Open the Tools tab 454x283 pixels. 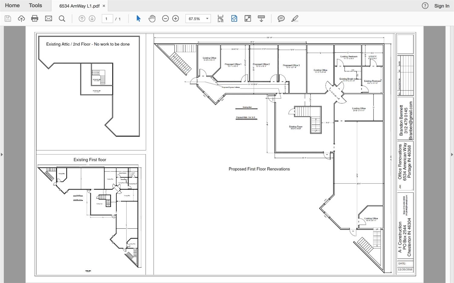pos(35,5)
